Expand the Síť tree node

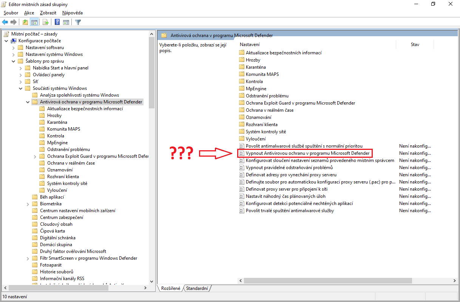point(21,81)
